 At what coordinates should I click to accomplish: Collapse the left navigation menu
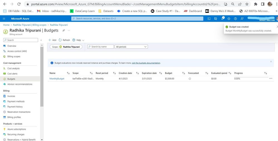[41, 40]
